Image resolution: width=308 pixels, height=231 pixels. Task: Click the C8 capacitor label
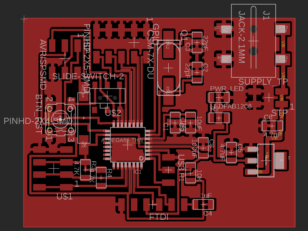(211, 143)
